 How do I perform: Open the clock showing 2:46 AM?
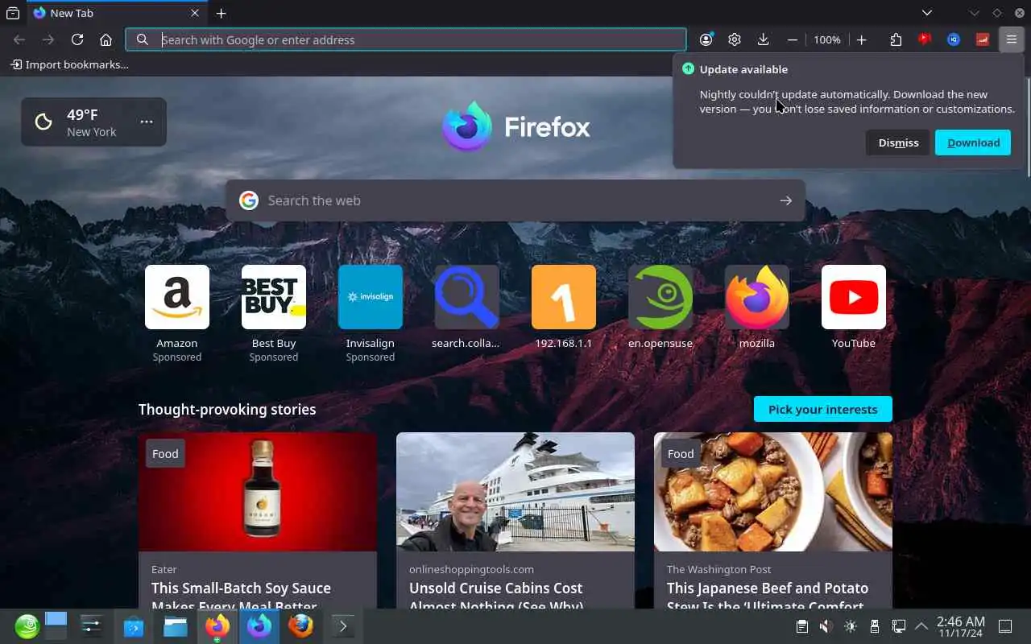coord(960,626)
